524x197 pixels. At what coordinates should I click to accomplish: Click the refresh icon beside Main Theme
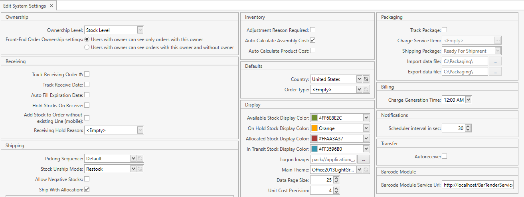366,169
